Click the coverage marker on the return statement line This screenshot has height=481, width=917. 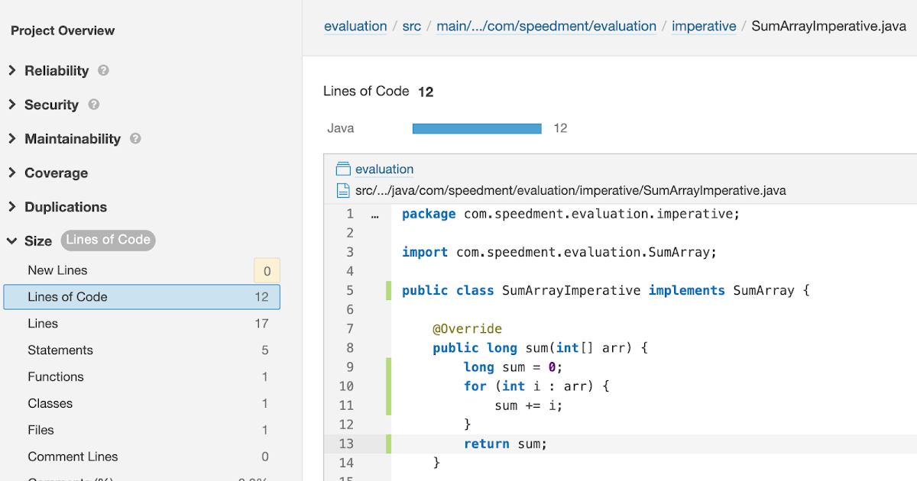pos(390,443)
